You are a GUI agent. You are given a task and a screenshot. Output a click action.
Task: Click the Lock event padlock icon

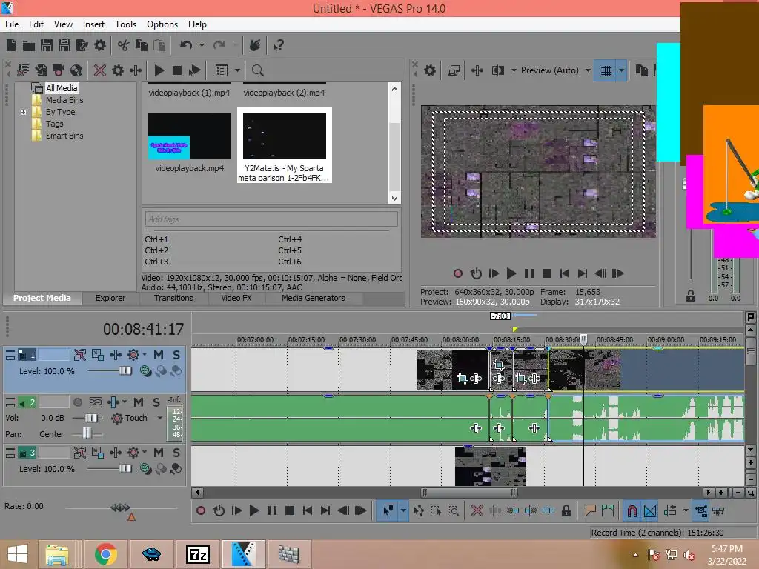coord(566,511)
